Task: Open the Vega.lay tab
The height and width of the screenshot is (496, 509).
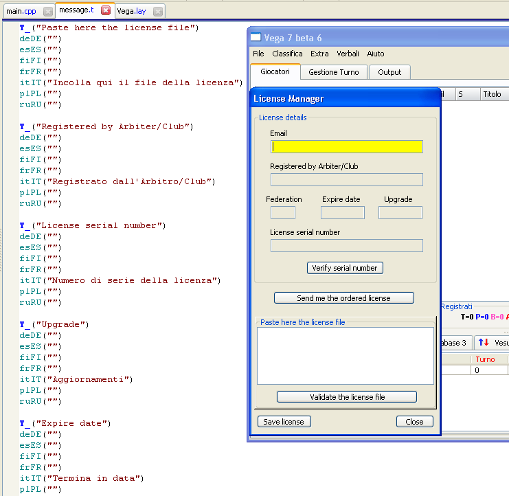Action: [131, 11]
